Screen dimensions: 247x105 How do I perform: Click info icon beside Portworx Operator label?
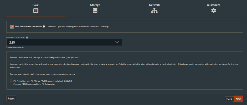pyautogui.click(x=44, y=27)
